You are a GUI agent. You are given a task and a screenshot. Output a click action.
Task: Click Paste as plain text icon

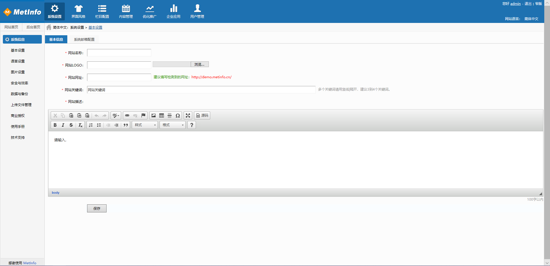[x=79, y=116]
